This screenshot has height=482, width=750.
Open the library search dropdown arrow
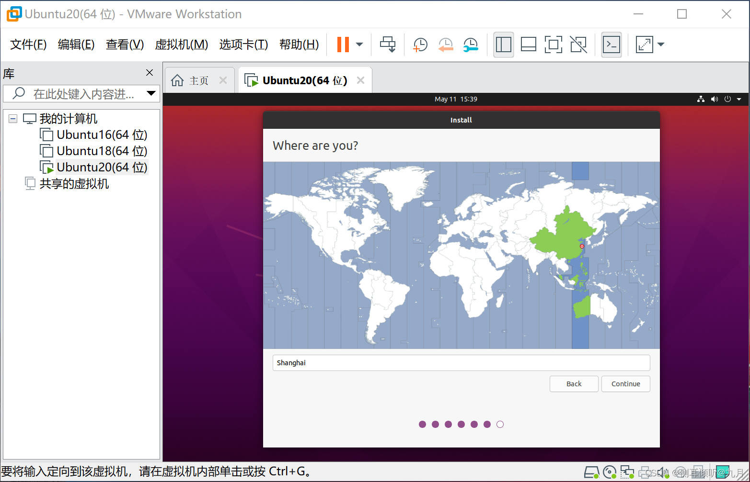coord(151,93)
